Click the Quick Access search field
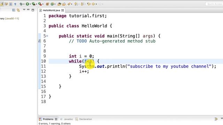The image size is (223, 125). [214, 4]
